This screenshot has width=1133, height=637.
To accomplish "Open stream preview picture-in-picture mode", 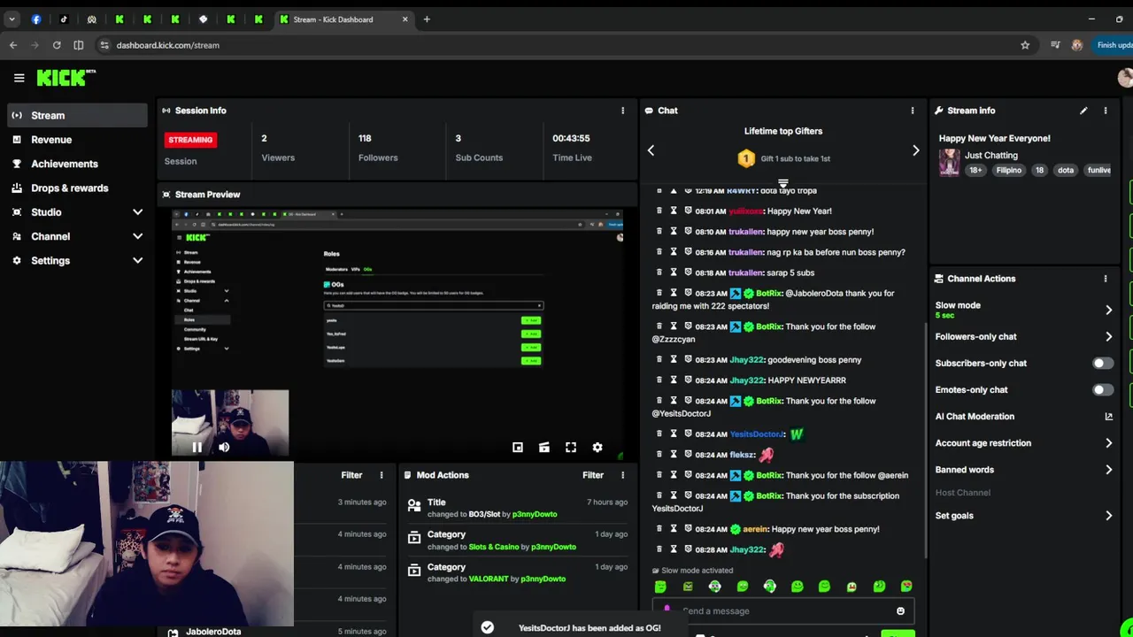I will pyautogui.click(x=518, y=448).
